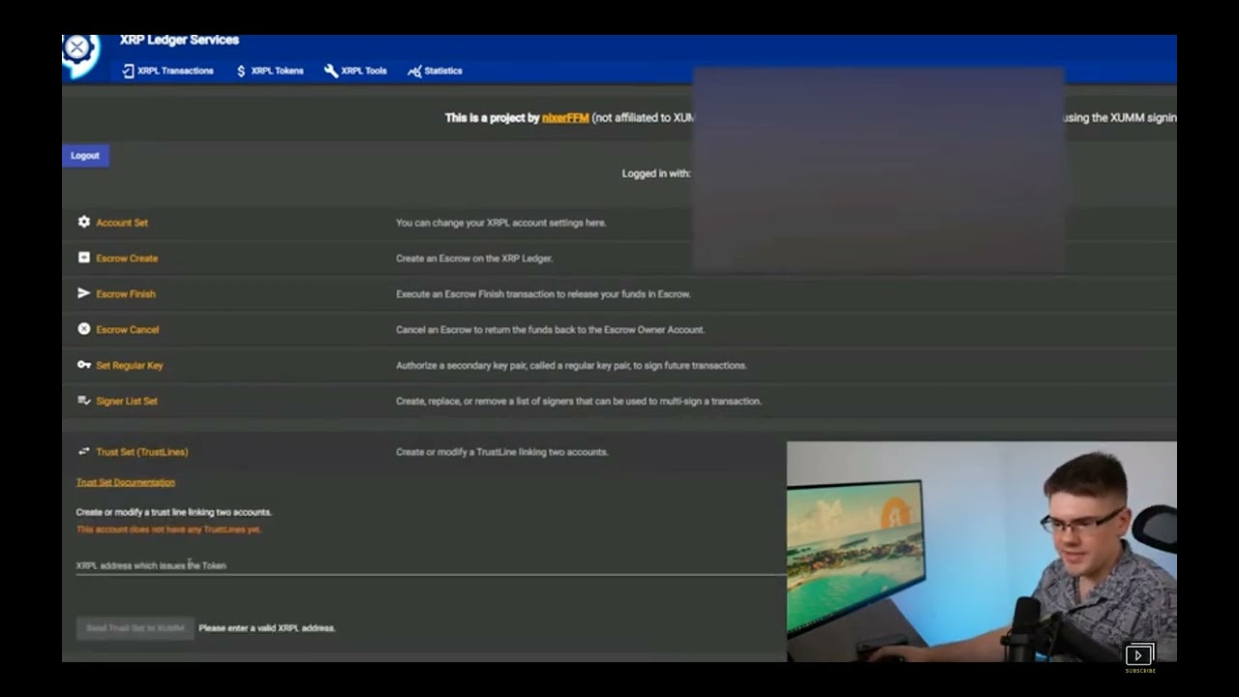This screenshot has width=1239, height=697.
Task: Click 'Execute an Escrow Finish transaction' description
Action: (x=543, y=294)
